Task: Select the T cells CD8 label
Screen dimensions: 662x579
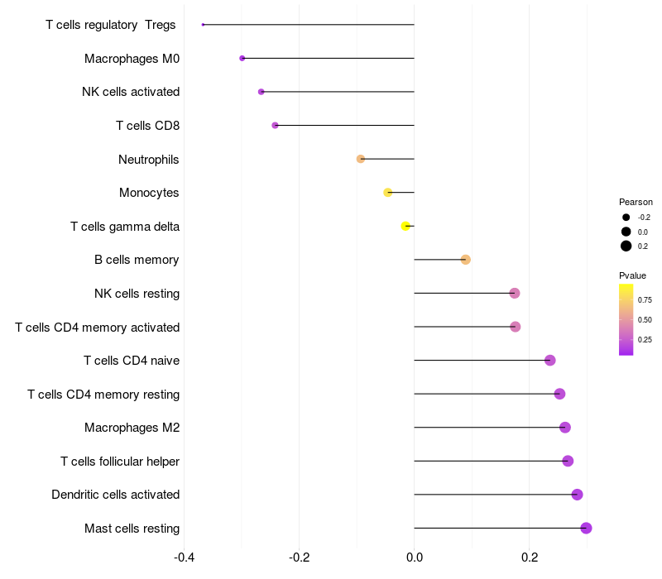Action: [148, 126]
